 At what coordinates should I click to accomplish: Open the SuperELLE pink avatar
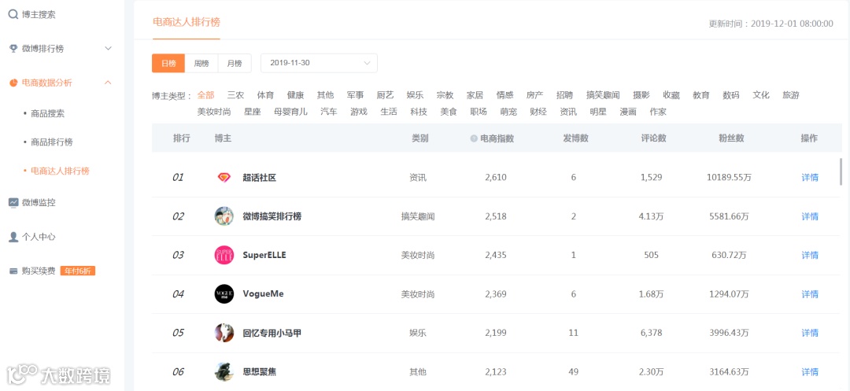click(224, 255)
